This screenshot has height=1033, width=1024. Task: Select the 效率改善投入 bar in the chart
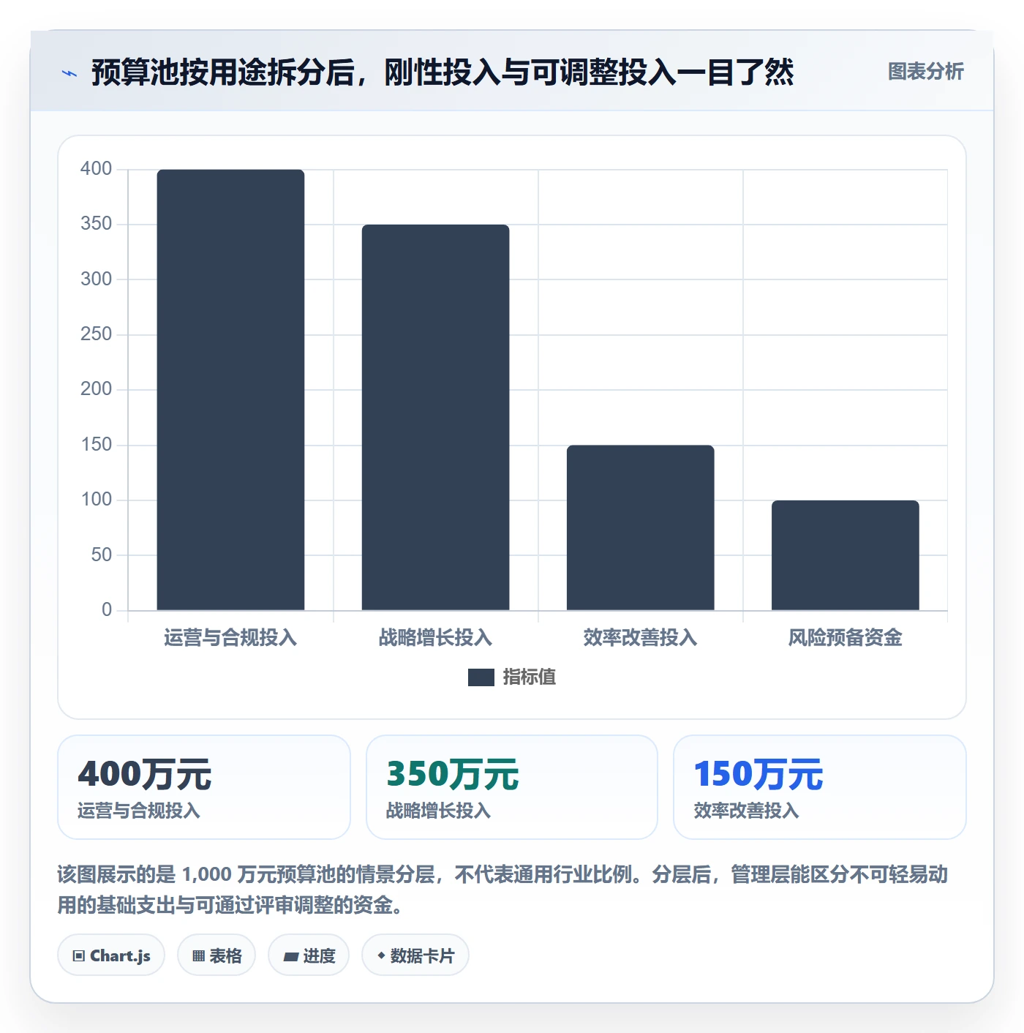coord(640,527)
